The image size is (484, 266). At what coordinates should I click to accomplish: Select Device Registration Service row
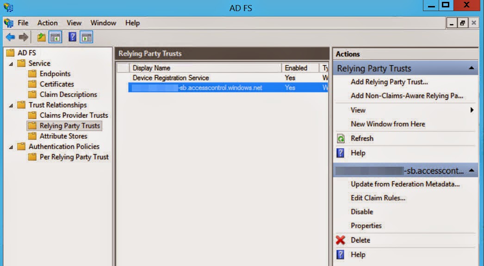tap(228, 78)
